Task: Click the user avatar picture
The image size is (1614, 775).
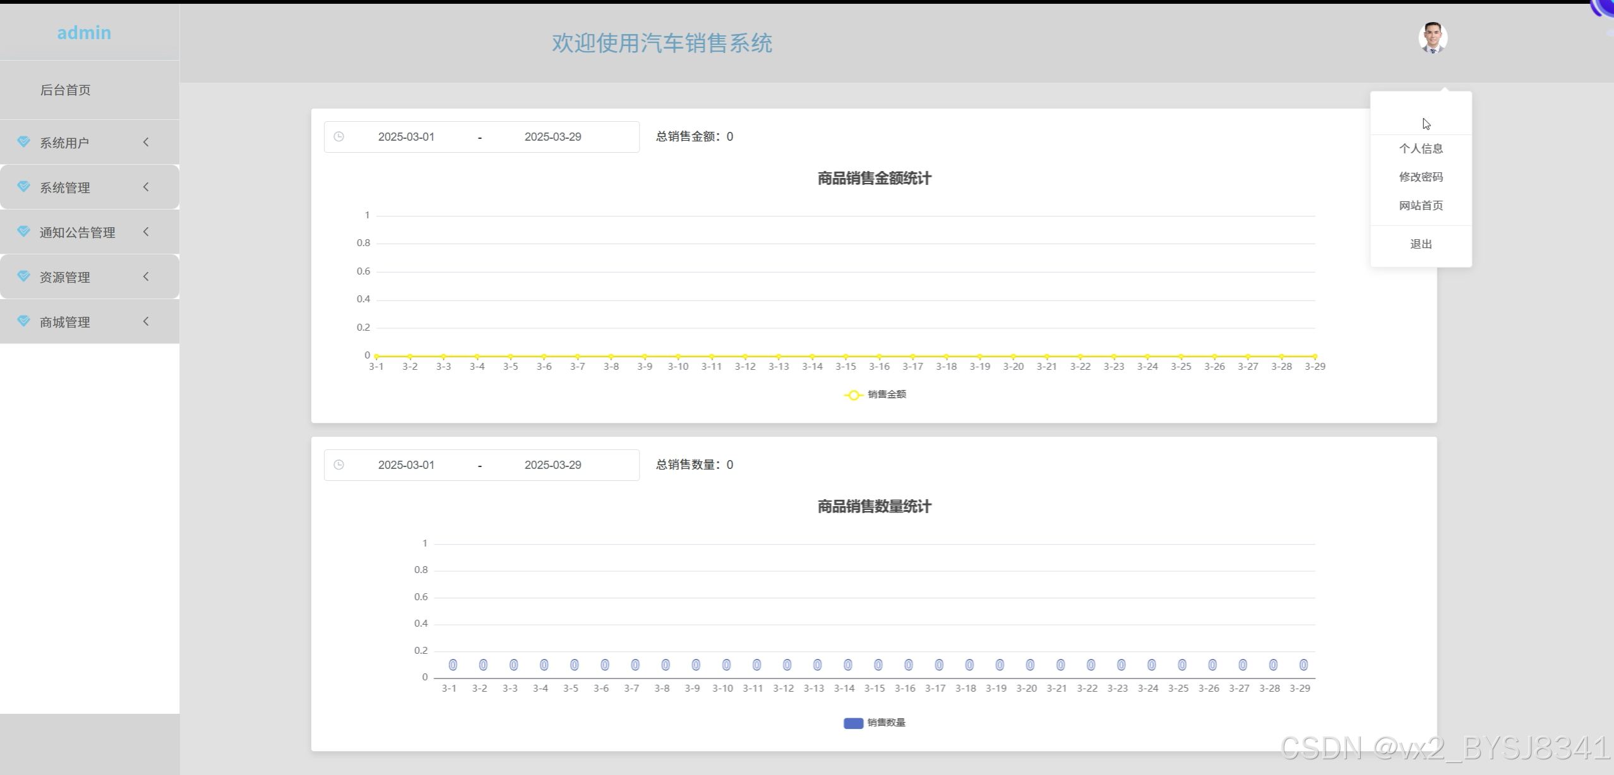Action: pos(1432,38)
